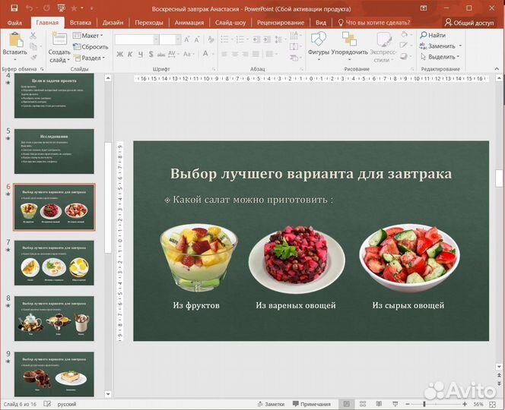Viewport: 505px width, 410px height.
Task: Open the Упорядочить (Arrange) menu
Action: pos(349,46)
